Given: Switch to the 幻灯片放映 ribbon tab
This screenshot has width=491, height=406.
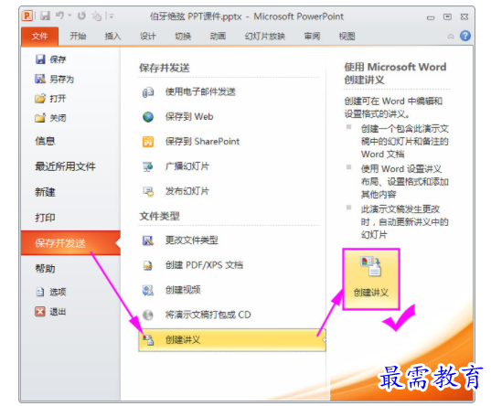Looking at the screenshot, I should pyautogui.click(x=265, y=37).
